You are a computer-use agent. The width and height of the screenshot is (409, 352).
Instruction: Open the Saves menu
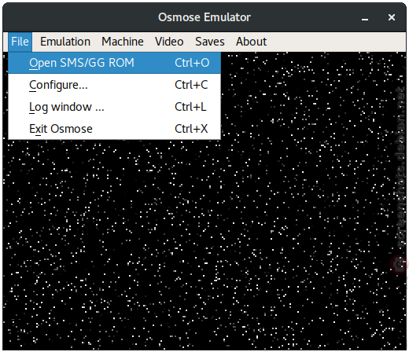(210, 42)
